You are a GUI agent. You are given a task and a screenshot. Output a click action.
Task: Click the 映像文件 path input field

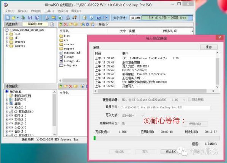[166, 107]
